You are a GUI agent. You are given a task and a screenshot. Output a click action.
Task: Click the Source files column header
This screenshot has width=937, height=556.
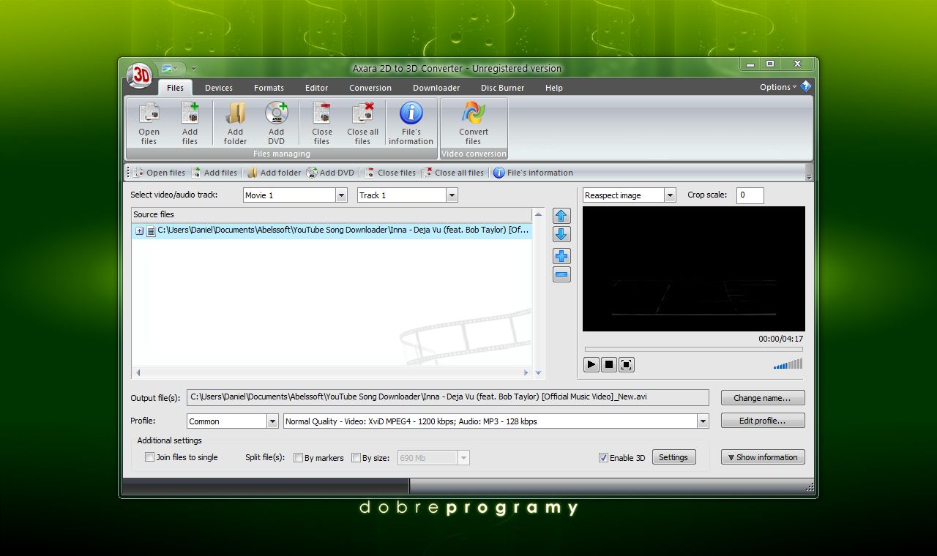pyautogui.click(x=332, y=214)
